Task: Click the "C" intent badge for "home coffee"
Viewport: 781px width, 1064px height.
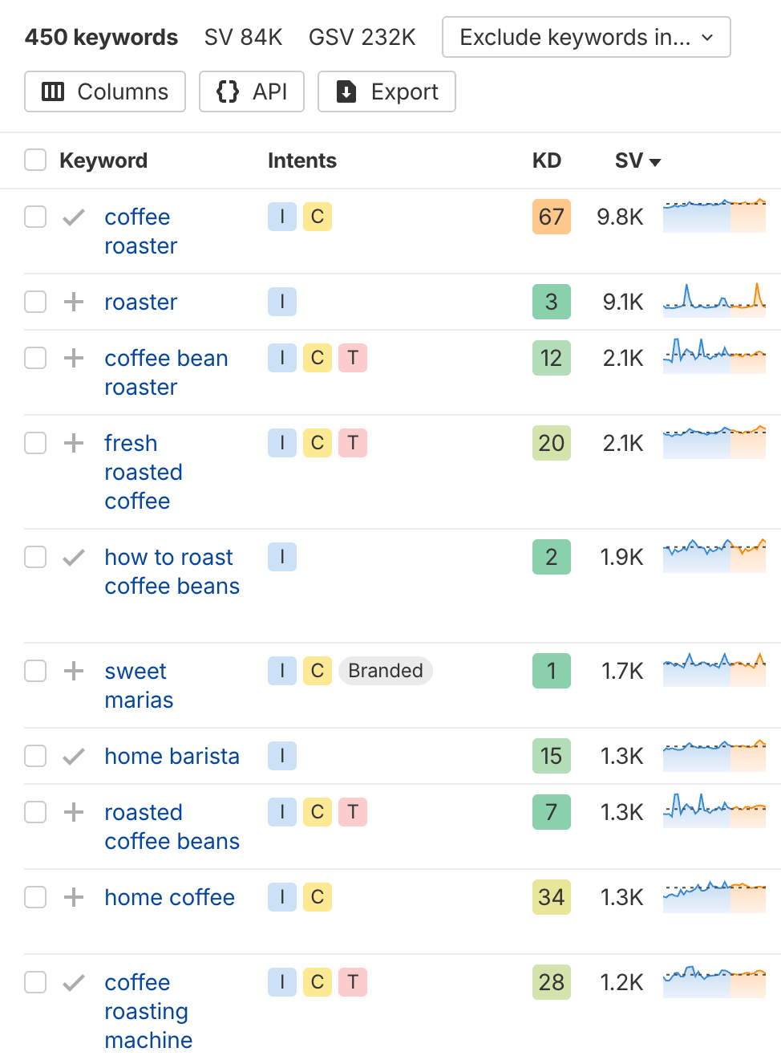Action: coord(317,897)
